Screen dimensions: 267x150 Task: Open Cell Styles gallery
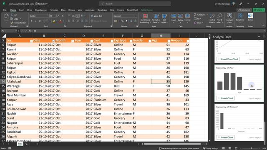click(164, 18)
